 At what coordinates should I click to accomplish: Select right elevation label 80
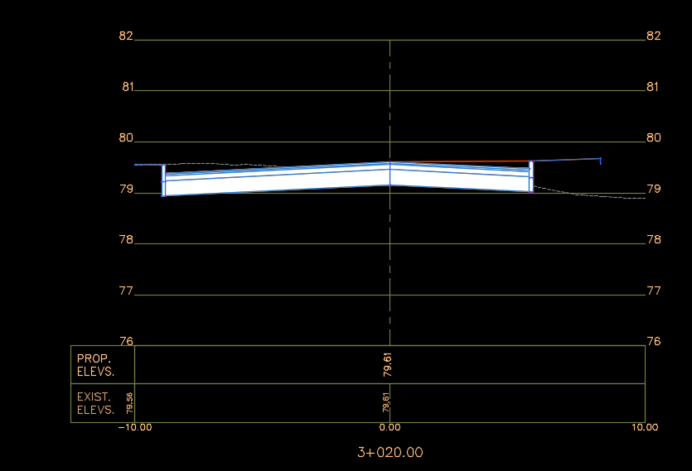[654, 138]
